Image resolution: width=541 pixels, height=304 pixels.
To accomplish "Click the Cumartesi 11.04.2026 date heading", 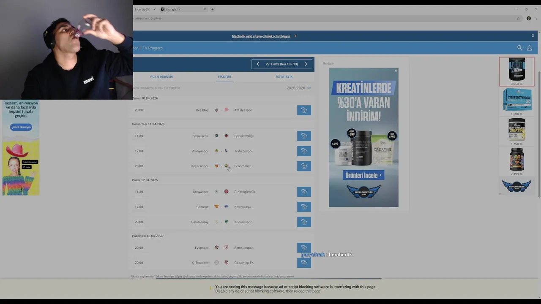I will pos(148,124).
